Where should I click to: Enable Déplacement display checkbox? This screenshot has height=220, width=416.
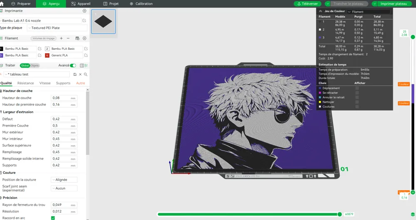click(x=357, y=88)
